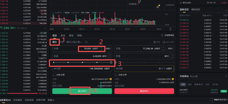This screenshot has width=228, height=104.
Task: Filter market movers by 成交量
Action: click(x=215, y=84)
